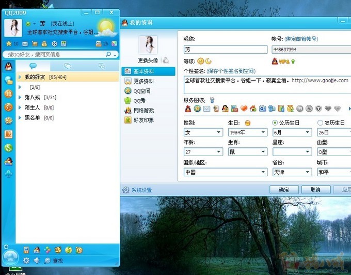Open the message box icon showing 26
The image size is (351, 275).
tap(99, 44)
